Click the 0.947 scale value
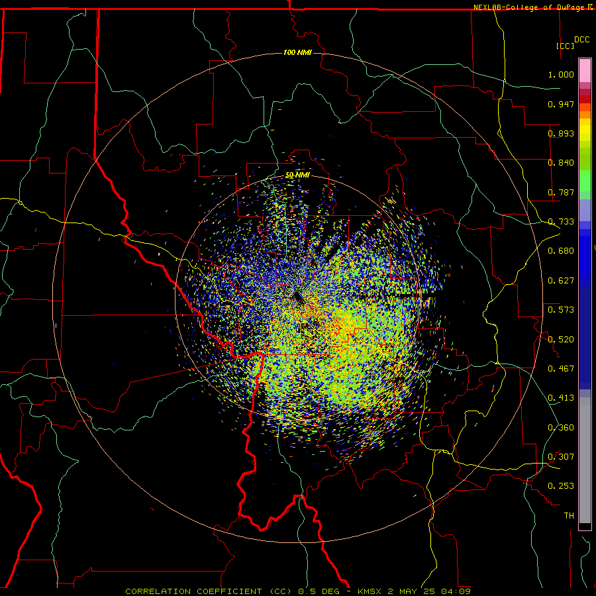Viewport: 596px width, 596px height. (x=561, y=104)
